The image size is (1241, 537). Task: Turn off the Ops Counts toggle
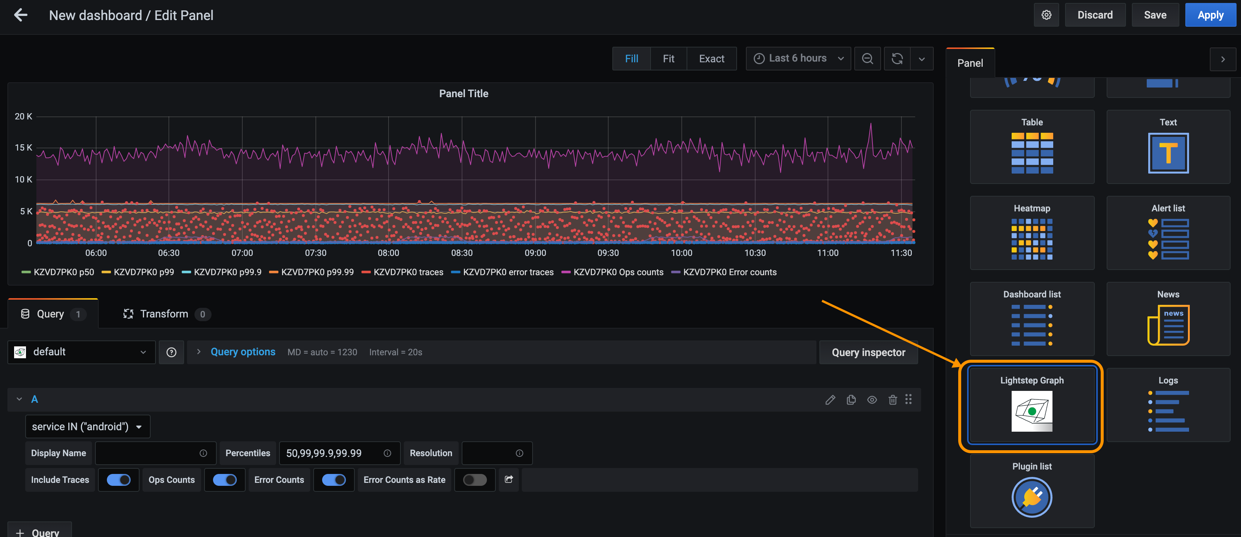[225, 480]
